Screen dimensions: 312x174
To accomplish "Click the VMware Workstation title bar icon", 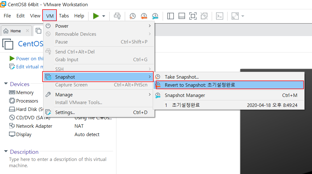I will (3, 4).
